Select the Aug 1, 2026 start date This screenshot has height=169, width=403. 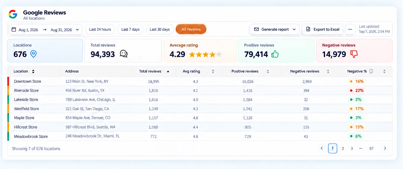tap(28, 30)
